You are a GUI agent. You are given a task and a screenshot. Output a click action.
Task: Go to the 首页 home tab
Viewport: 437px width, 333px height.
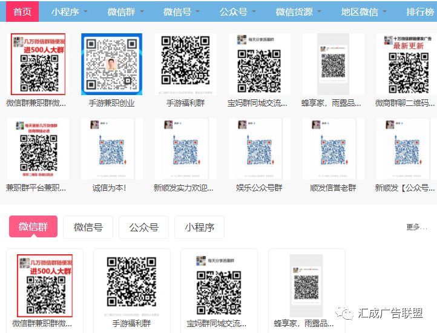22,12
